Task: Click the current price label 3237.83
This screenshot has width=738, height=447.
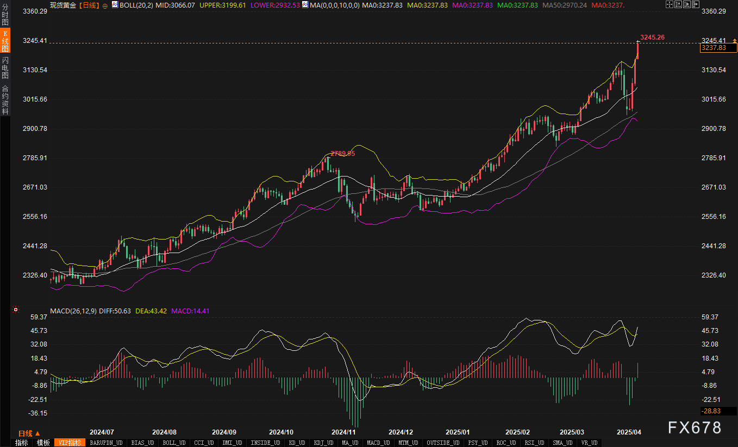Action: tap(714, 48)
